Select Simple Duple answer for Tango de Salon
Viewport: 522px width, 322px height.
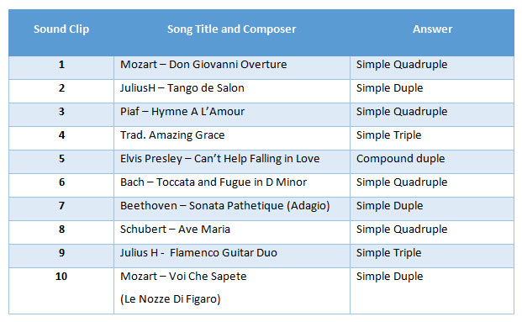coord(432,92)
